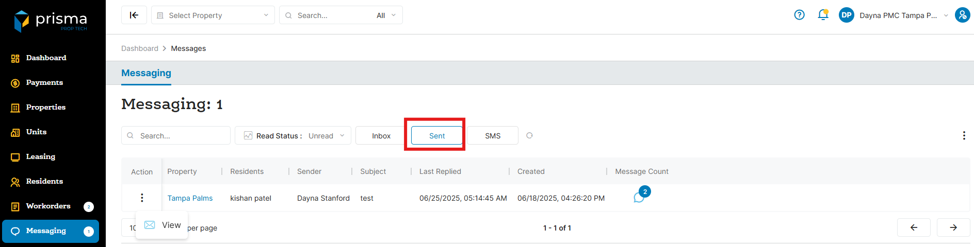The image size is (974, 247).
Task: Click the user profile icon at top right
Action: pos(962,15)
